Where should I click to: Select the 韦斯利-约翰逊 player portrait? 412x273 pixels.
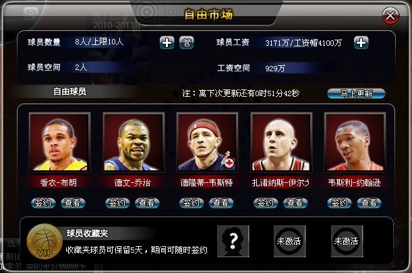pyautogui.click(x=355, y=143)
